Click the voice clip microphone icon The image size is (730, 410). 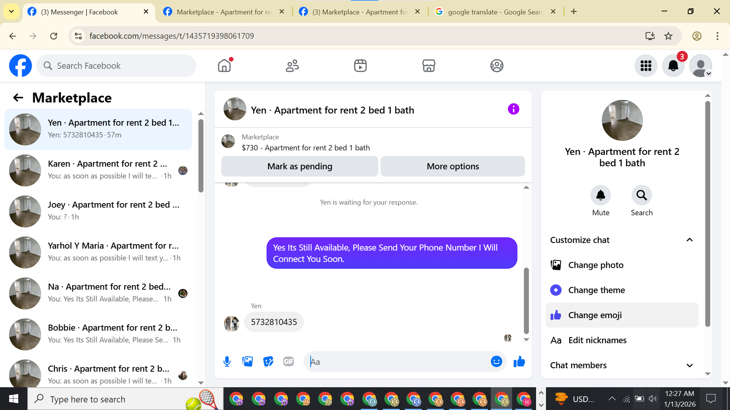[227, 361]
